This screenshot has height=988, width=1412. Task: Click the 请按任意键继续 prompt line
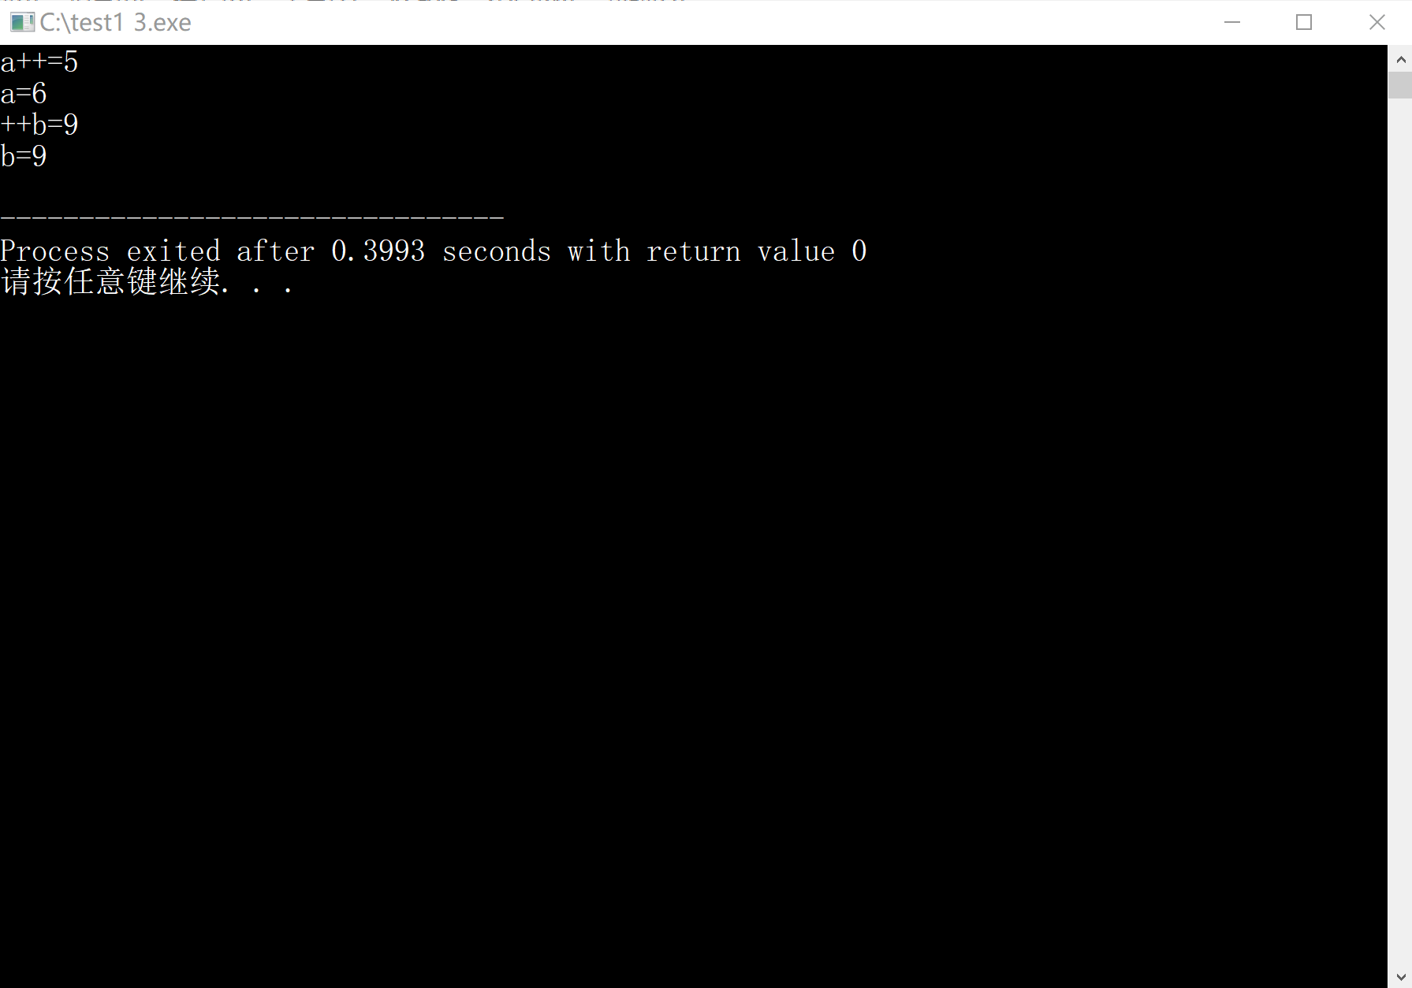pos(147,281)
